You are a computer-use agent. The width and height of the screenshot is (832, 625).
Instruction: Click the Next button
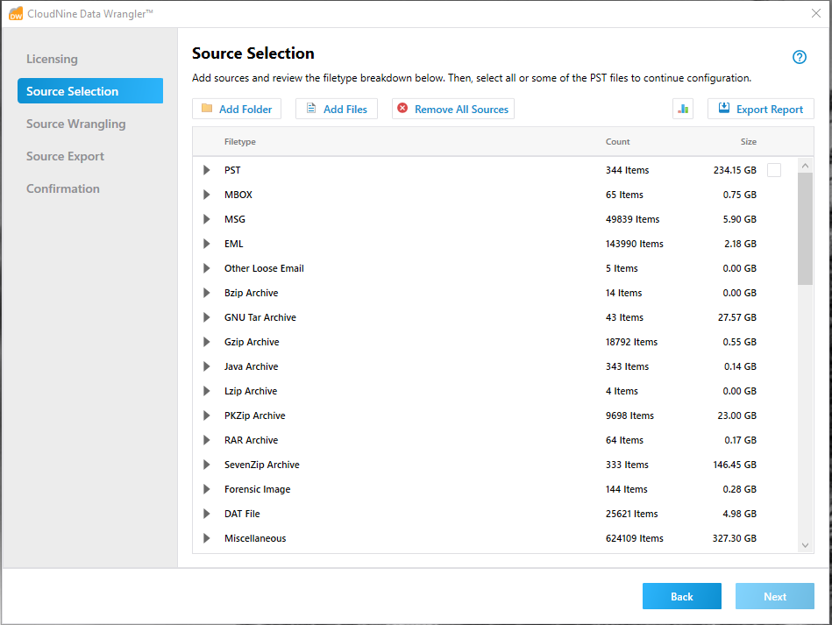(775, 596)
